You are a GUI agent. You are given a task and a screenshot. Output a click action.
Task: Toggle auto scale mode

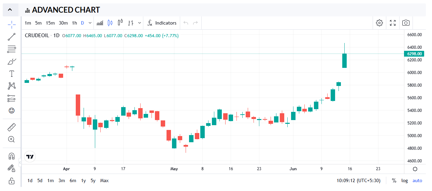[417, 180]
